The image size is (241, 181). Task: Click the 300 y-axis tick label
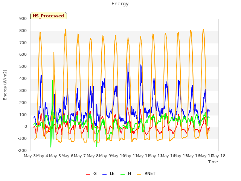coord(23,90)
